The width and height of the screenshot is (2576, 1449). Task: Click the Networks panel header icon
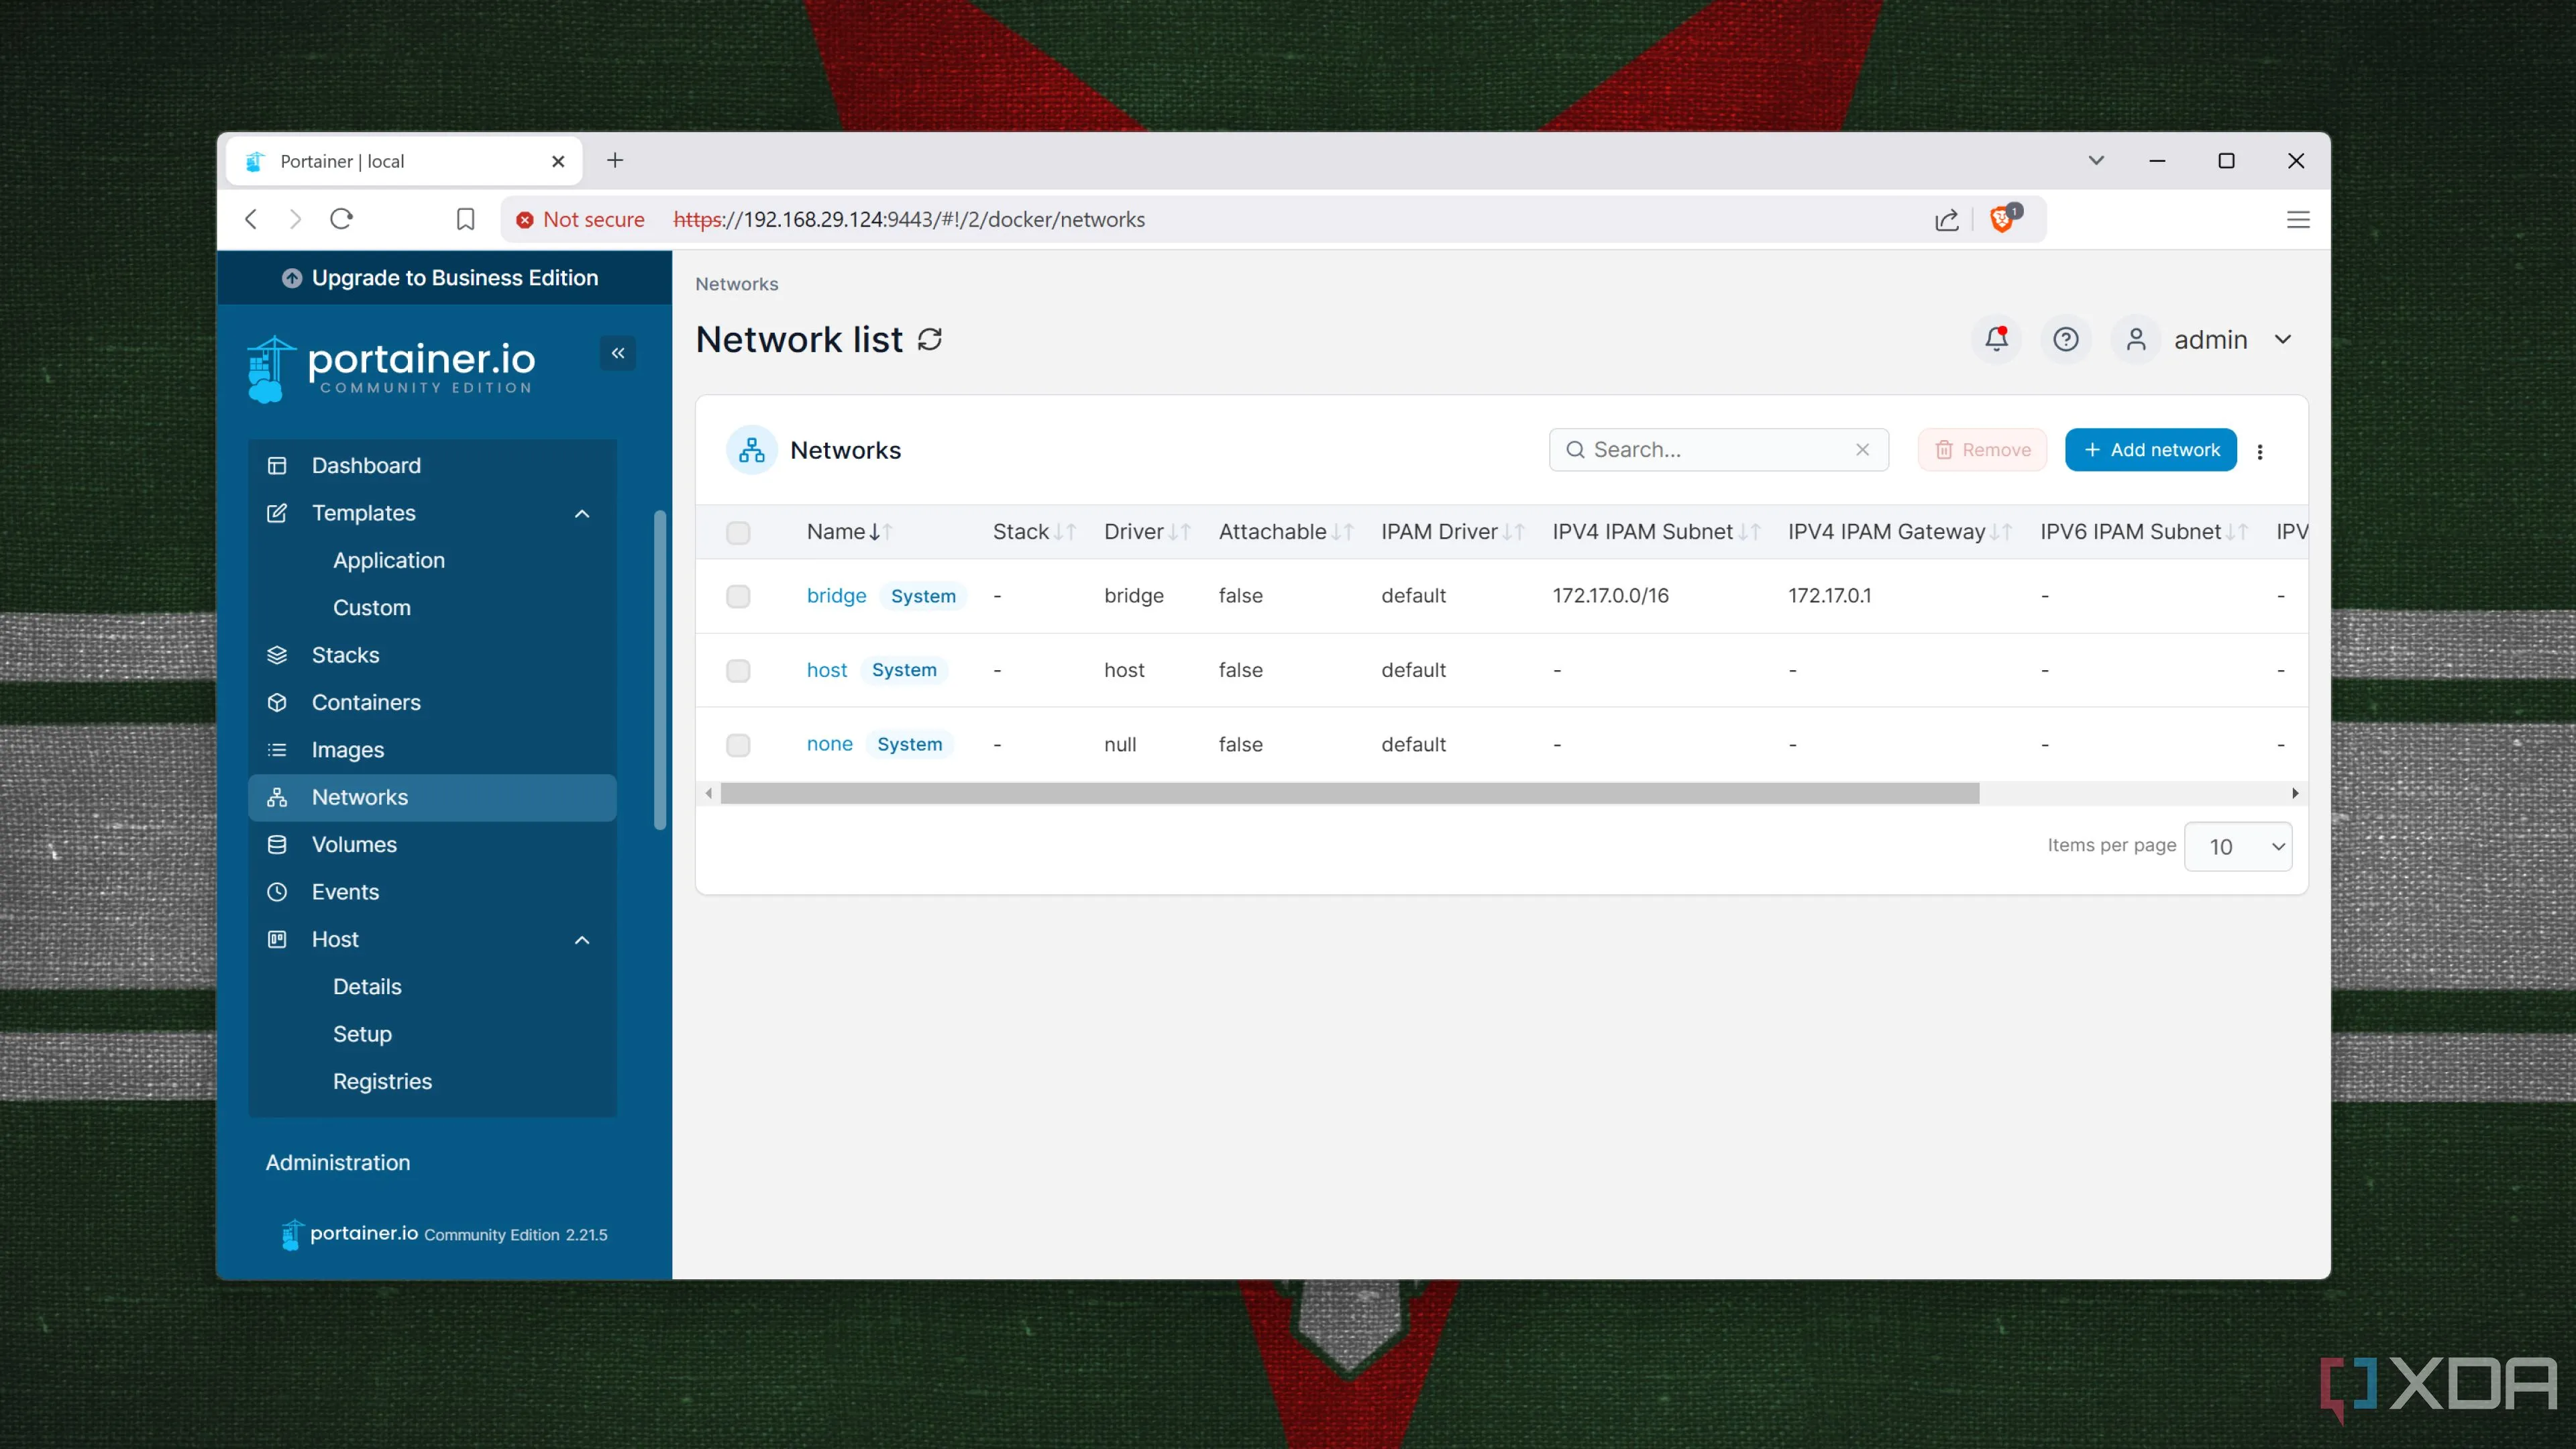click(752, 451)
